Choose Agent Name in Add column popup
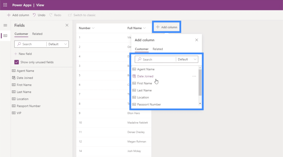The height and width of the screenshot is (157, 283). click(146, 69)
